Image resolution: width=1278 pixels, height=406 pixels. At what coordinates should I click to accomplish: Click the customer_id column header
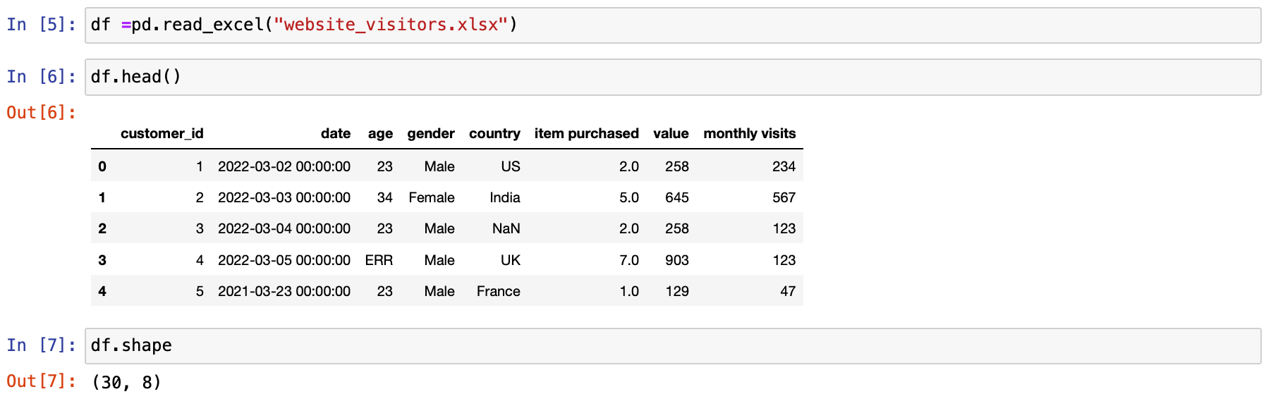162,133
